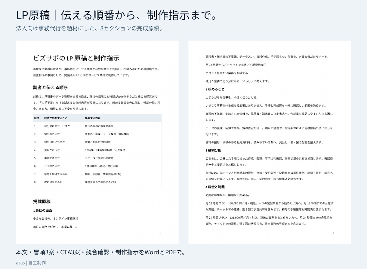Click the paragraph starting 'こちらは、合意した手順に沿った'

(269, 161)
